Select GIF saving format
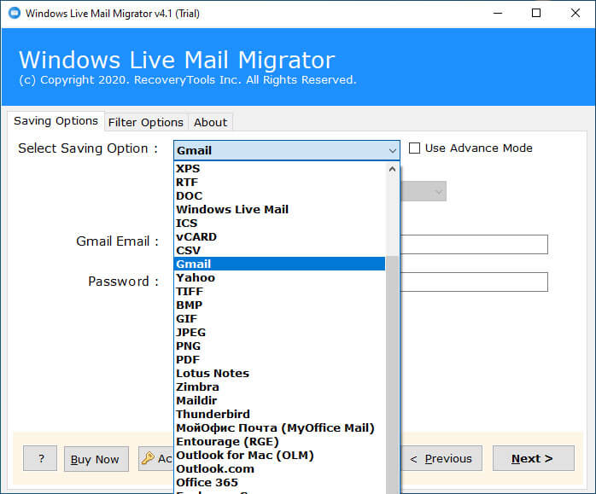This screenshot has height=494, width=596. click(280, 319)
